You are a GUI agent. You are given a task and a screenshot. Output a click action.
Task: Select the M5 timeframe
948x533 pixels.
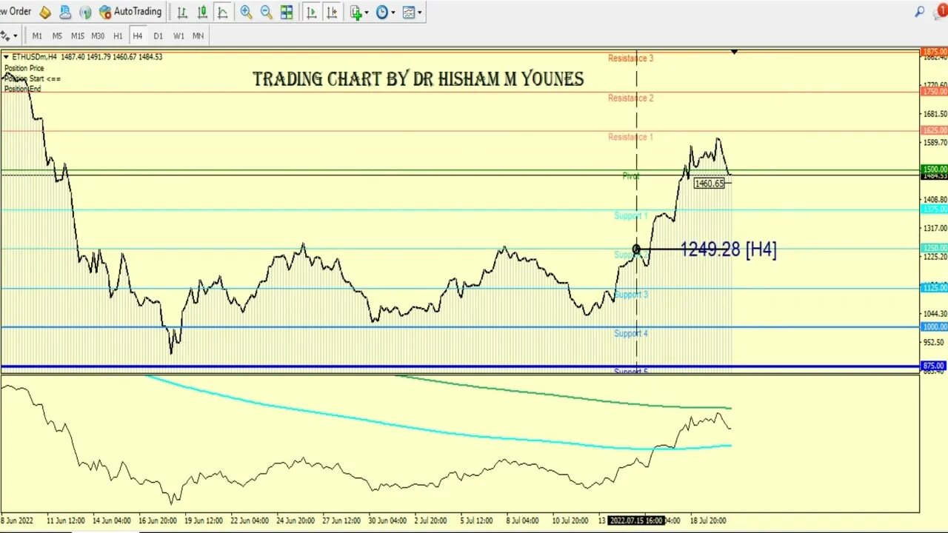tap(57, 36)
